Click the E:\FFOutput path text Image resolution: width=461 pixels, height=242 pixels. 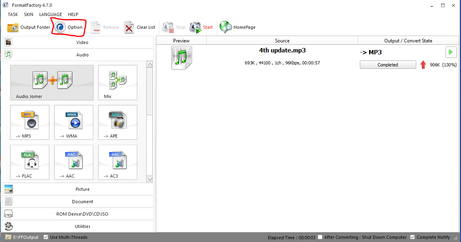pos(26,237)
